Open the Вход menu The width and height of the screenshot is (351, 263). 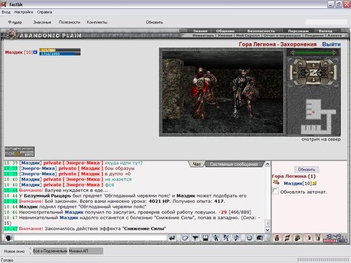coord(6,12)
